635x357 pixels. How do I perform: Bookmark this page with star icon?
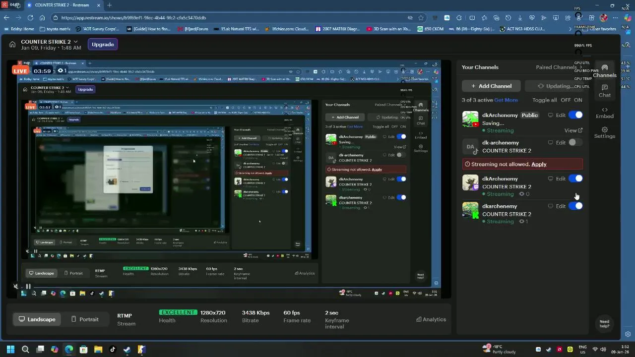tap(421, 17)
